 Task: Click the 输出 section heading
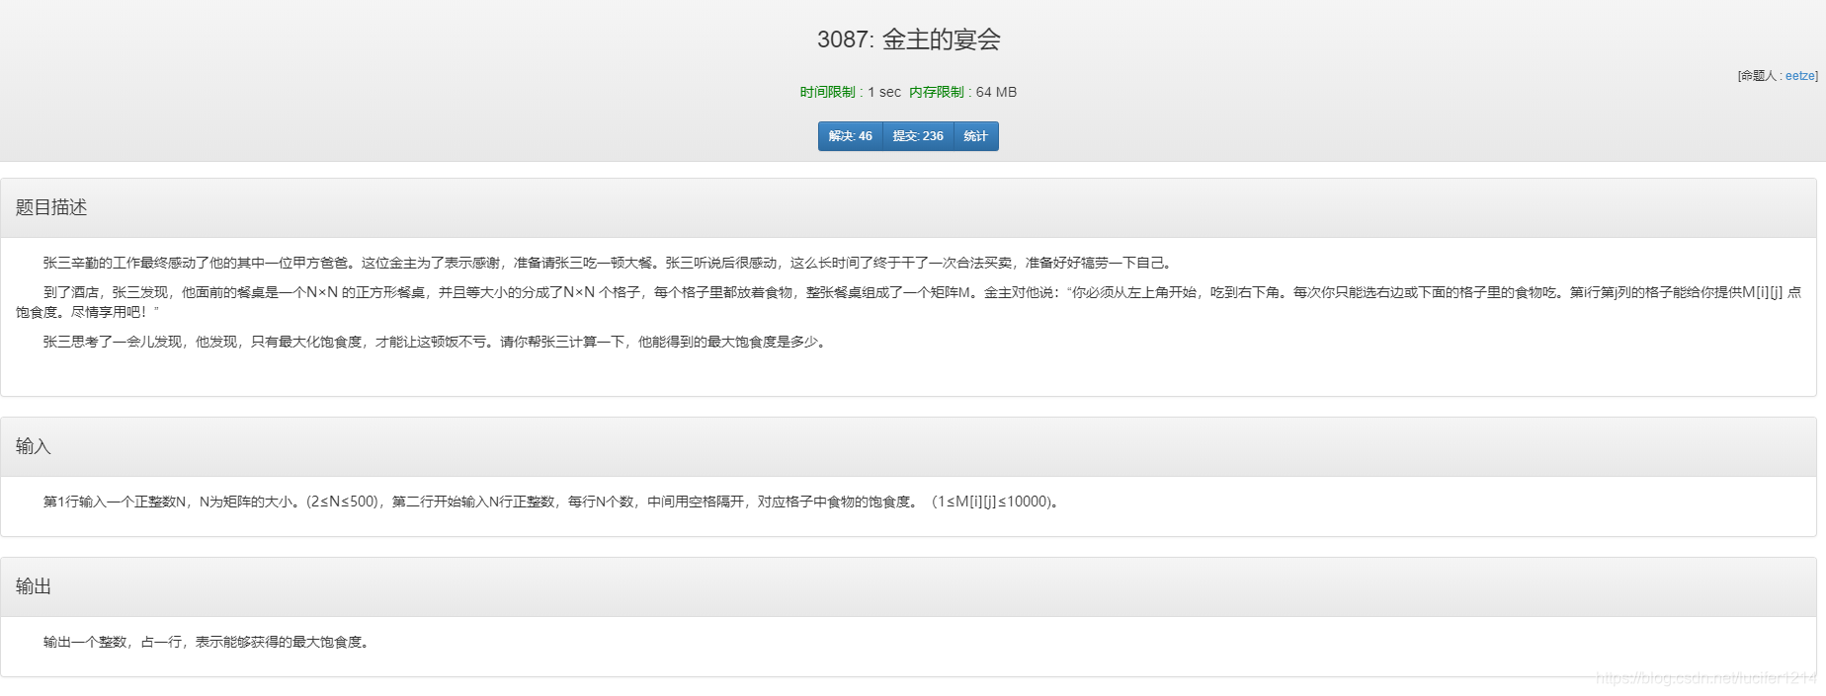(33, 586)
